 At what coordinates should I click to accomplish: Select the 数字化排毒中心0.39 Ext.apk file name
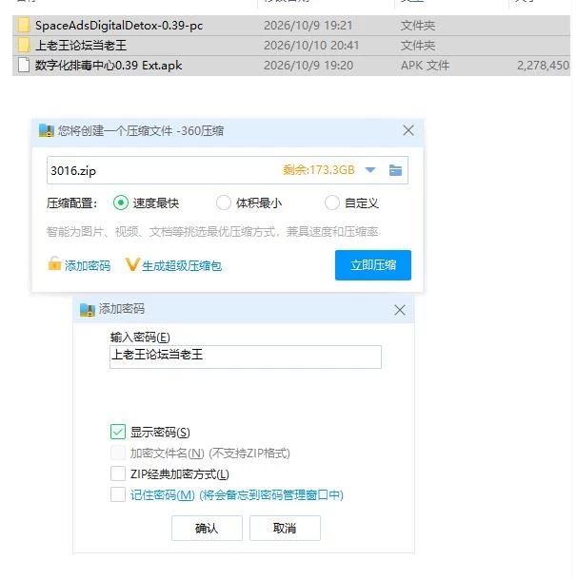point(109,66)
